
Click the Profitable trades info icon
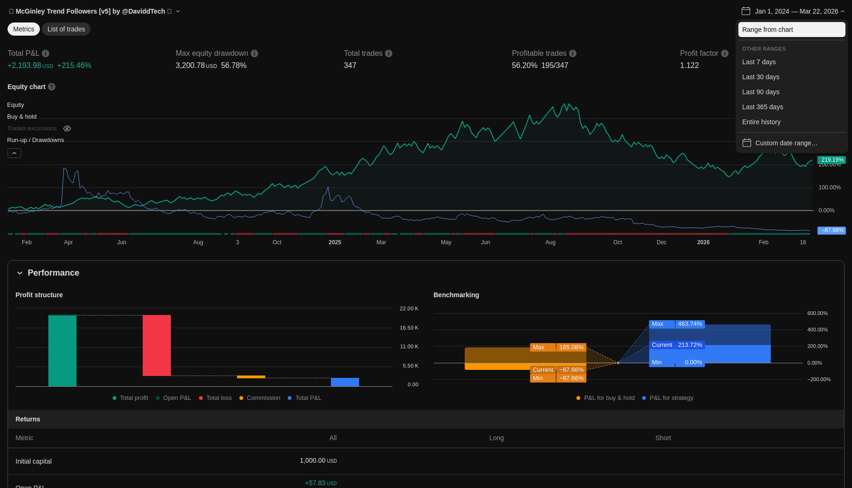[573, 53]
